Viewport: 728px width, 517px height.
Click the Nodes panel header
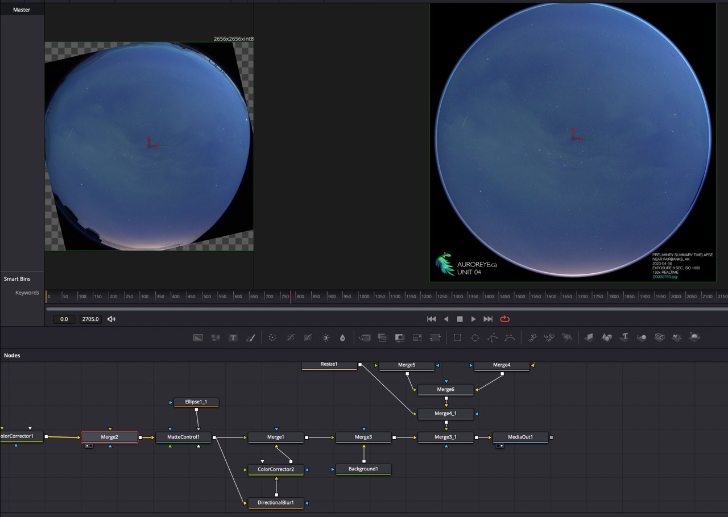12,355
